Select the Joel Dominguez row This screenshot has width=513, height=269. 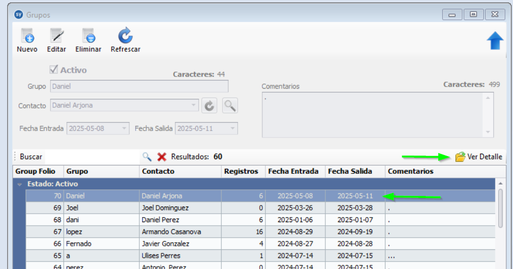260,208
